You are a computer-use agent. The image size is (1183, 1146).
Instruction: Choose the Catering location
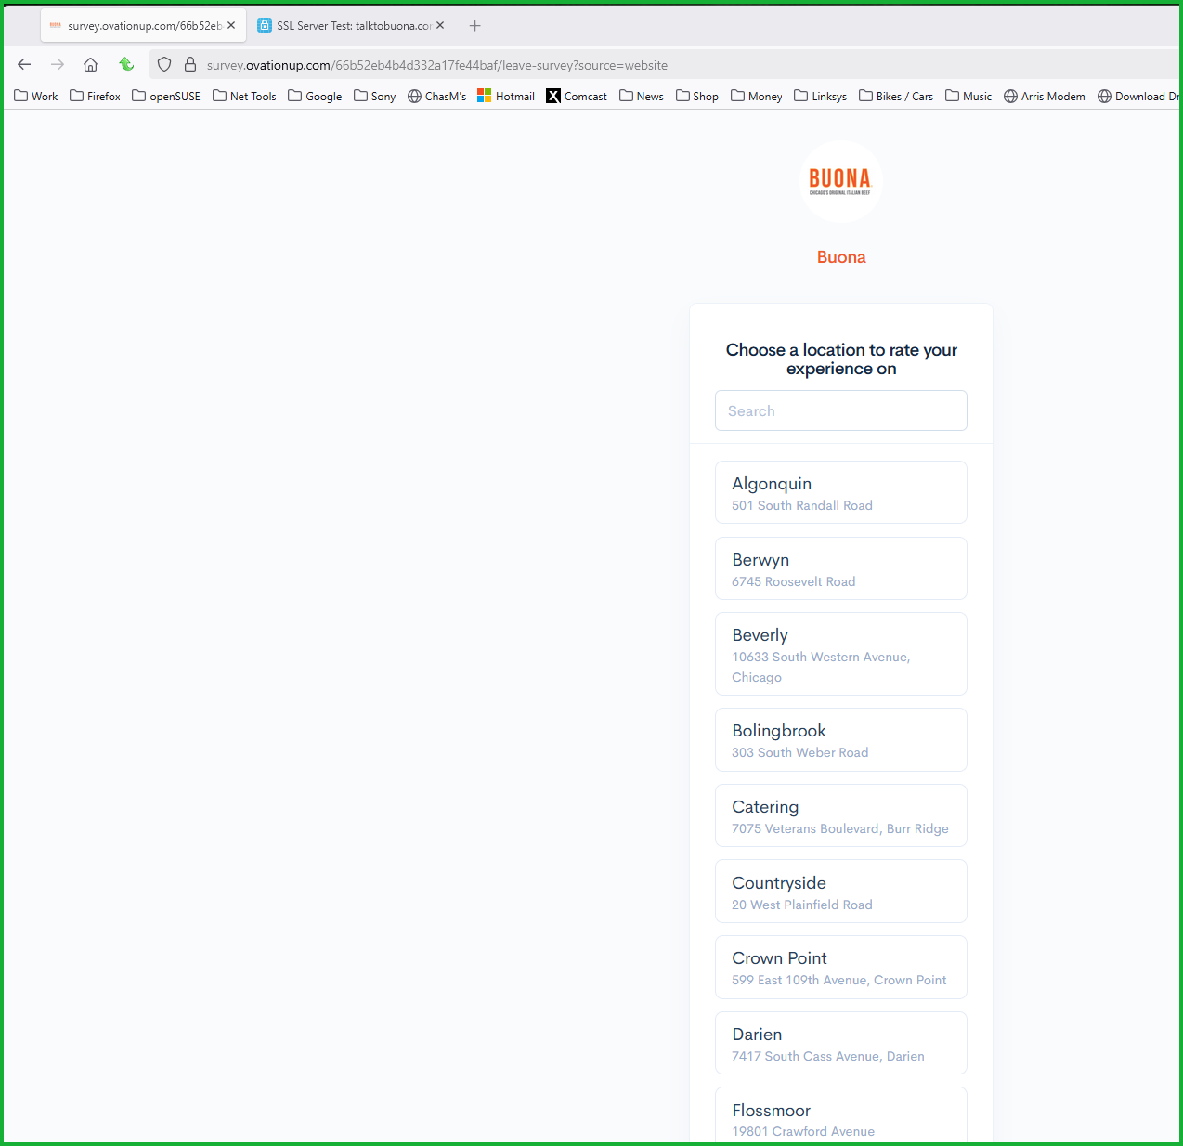click(x=841, y=815)
